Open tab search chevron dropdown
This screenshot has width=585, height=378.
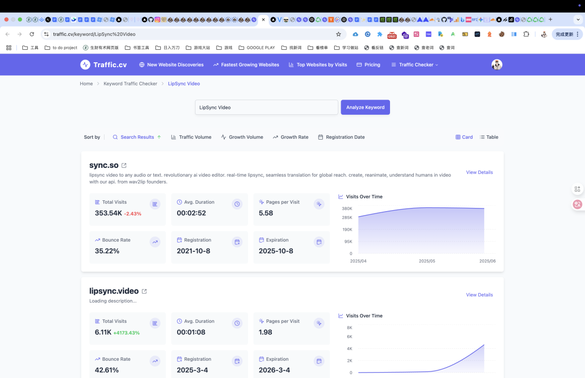pyautogui.click(x=578, y=19)
